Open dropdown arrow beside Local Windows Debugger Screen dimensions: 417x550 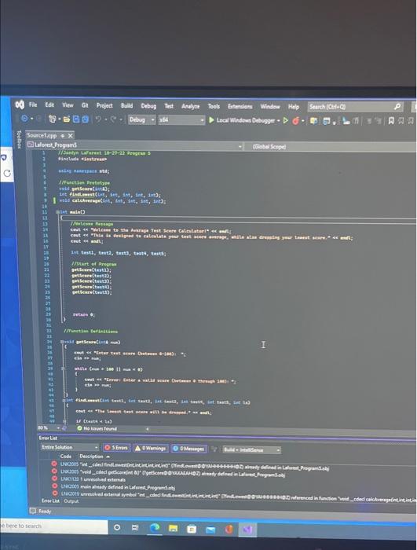pos(279,121)
